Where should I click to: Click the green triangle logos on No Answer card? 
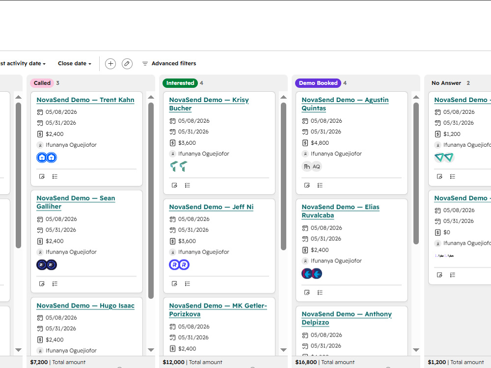point(444,157)
